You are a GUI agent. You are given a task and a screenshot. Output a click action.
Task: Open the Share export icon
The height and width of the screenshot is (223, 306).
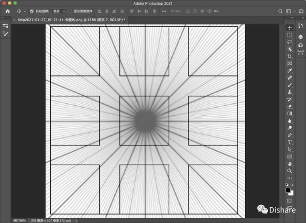[x=301, y=11]
